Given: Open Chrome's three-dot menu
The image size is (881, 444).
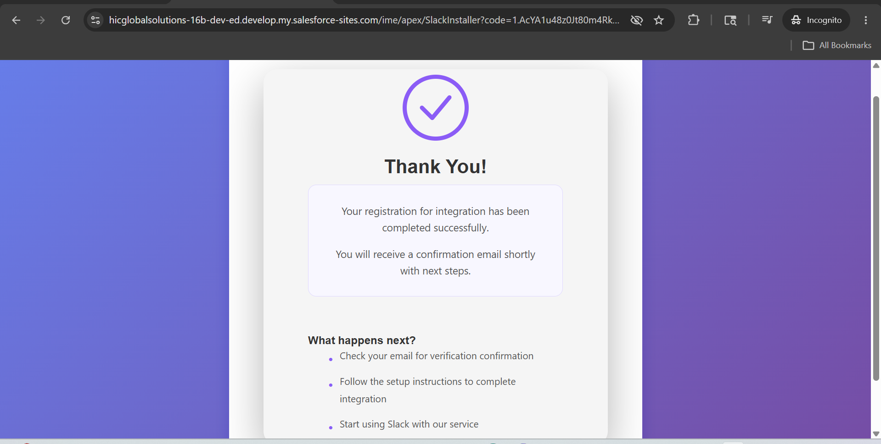Looking at the screenshot, I should coord(865,20).
